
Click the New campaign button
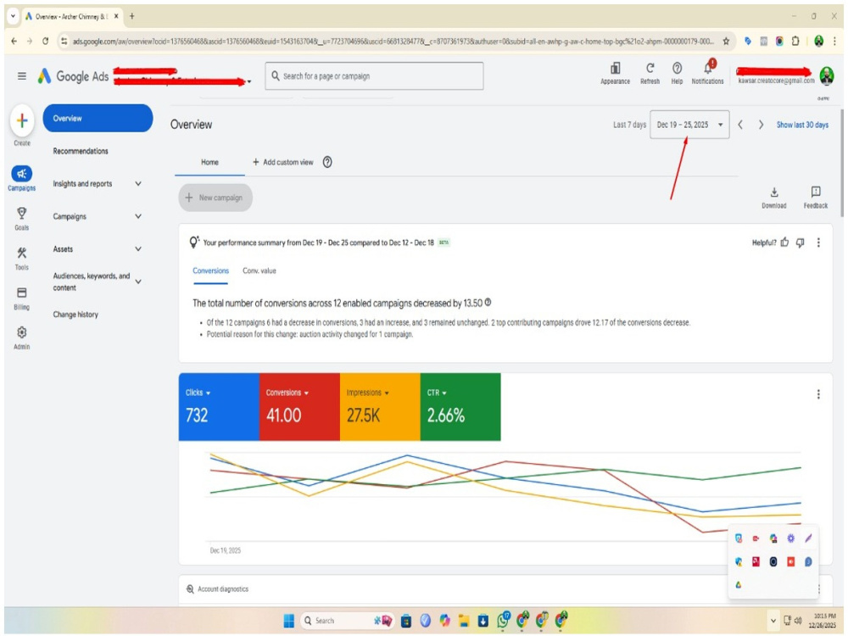tap(215, 198)
